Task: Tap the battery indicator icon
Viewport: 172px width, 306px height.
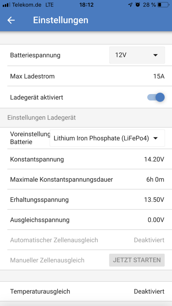Action: tap(163, 5)
